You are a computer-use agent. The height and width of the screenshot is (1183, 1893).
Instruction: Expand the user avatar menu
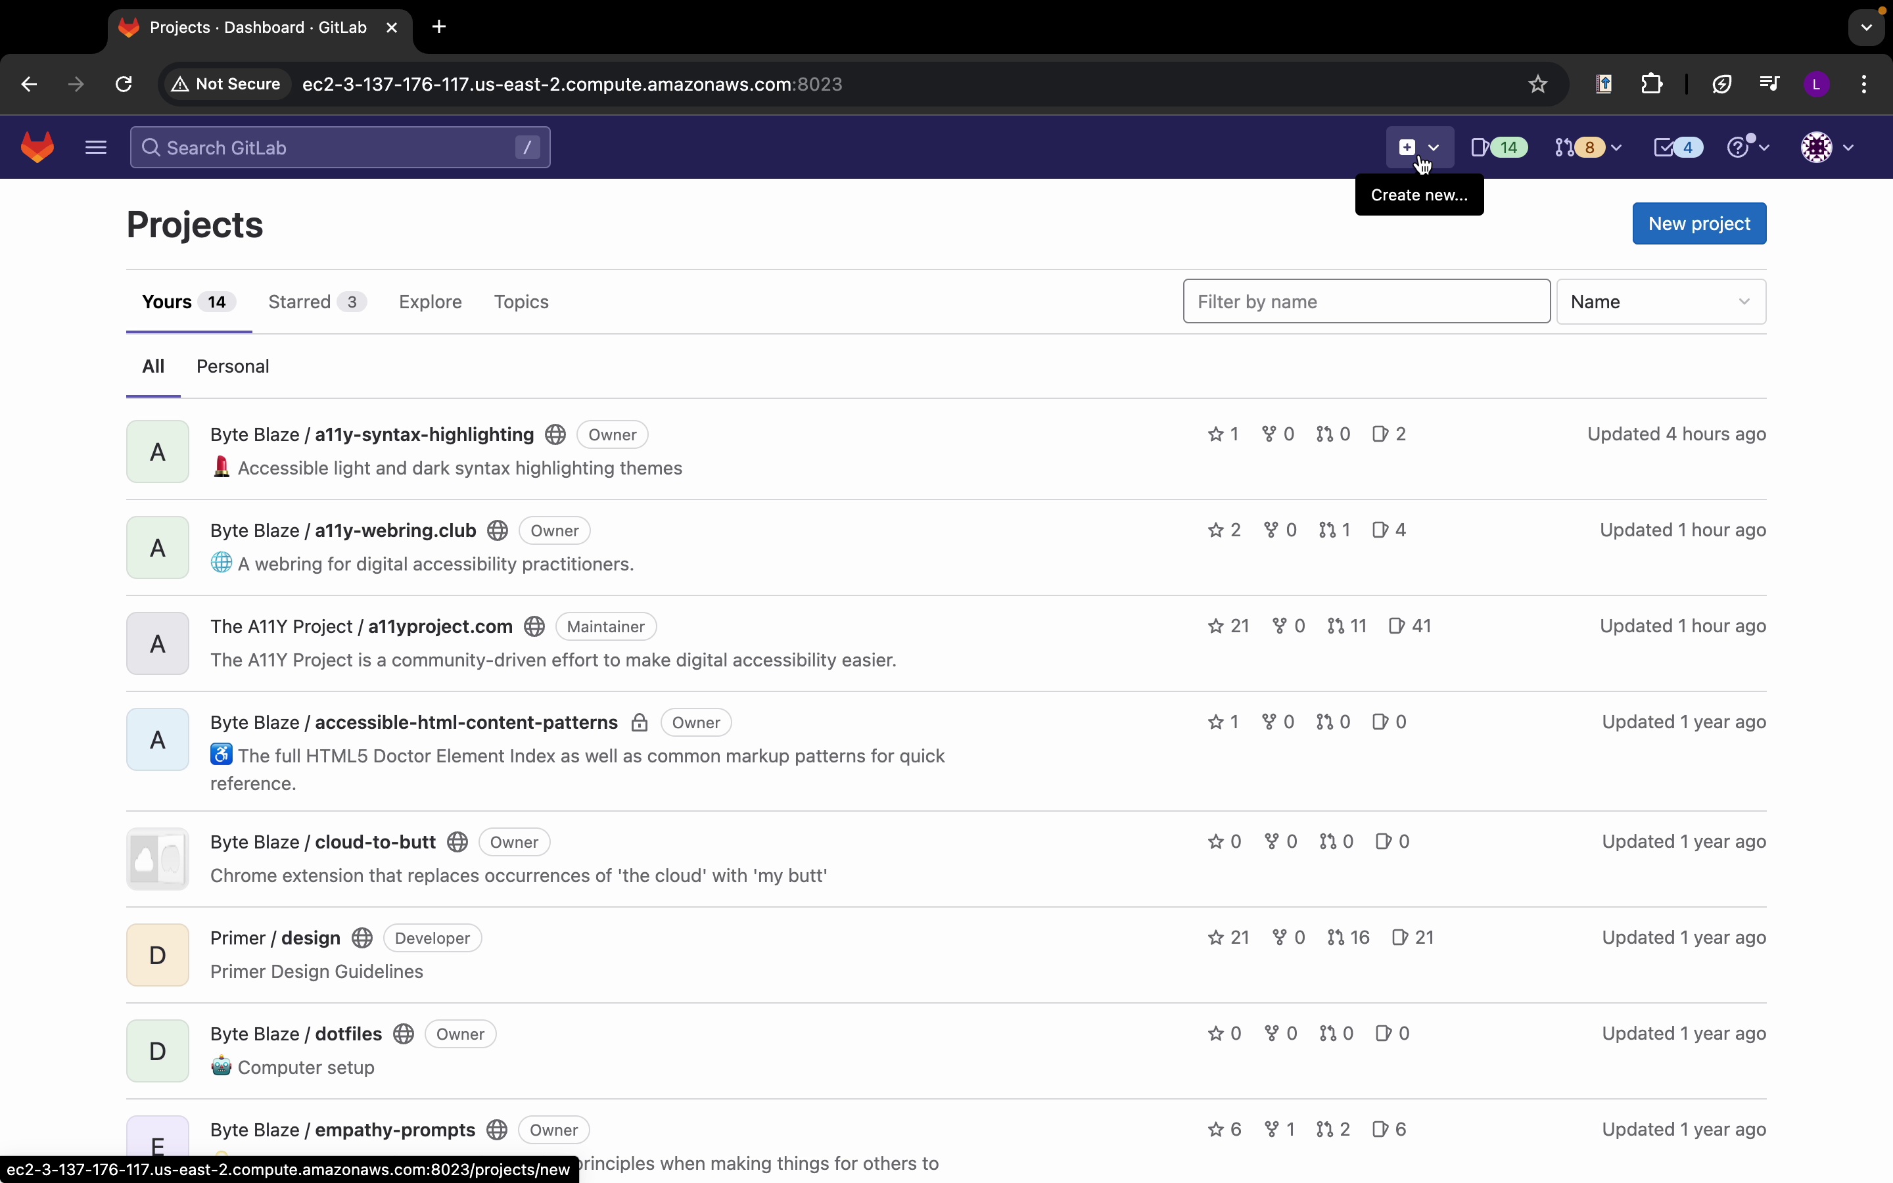1827,147
